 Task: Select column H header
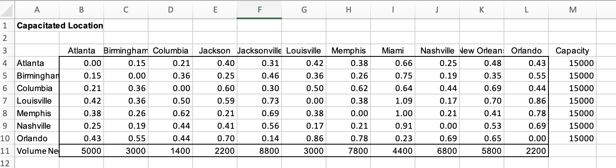tap(348, 9)
